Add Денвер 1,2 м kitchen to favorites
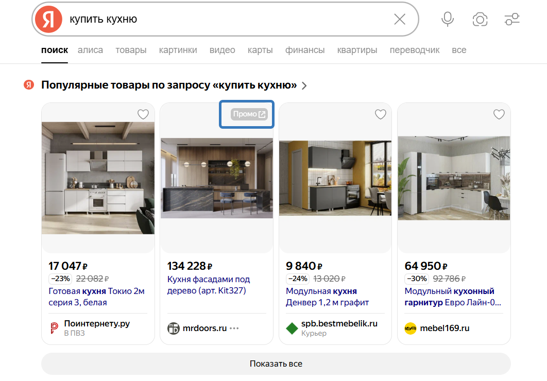This screenshot has width=547, height=381. pyautogui.click(x=380, y=114)
